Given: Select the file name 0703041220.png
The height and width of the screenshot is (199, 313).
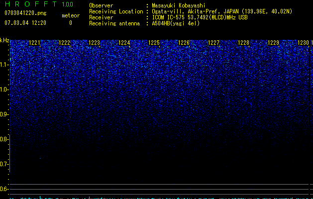Looking at the screenshot, I should pyautogui.click(x=25, y=13).
